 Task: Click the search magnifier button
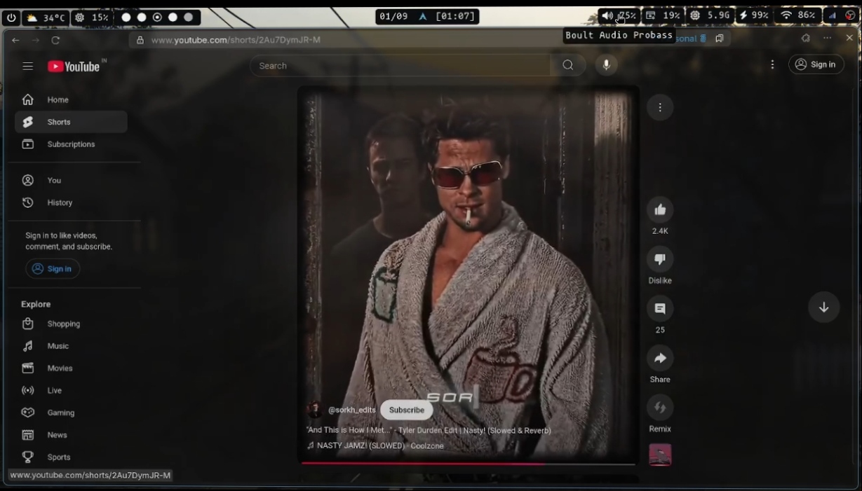[568, 65]
